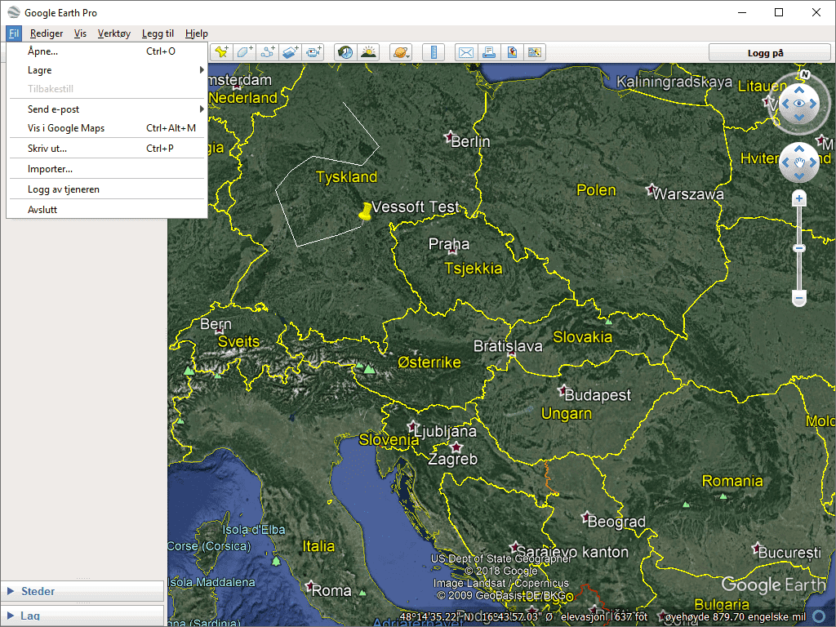This screenshot has height=627, width=836.
Task: Click the printer toolbar icon
Action: click(489, 52)
